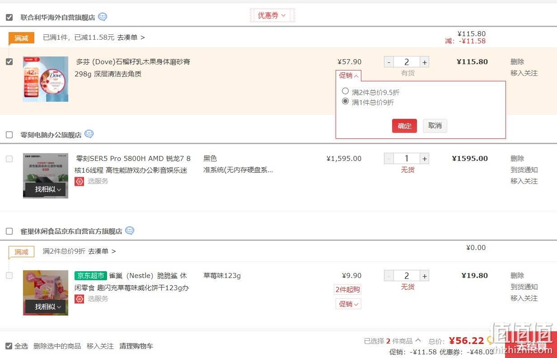Uncheck the Dove 磨砂膏 item checkbox
This screenshot has width=557, height=358.
pyautogui.click(x=9, y=61)
